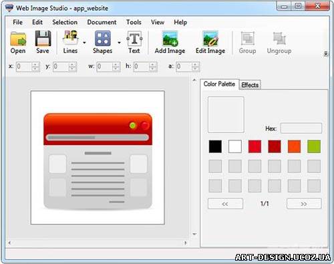
Task: Click the Web Image Studio title bar icon
Action: (x=9, y=8)
